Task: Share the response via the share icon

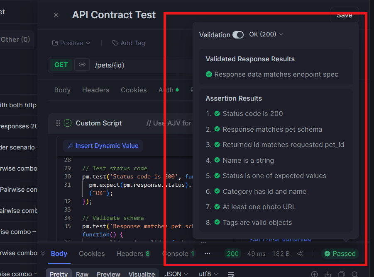Action: pyautogui.click(x=300, y=253)
